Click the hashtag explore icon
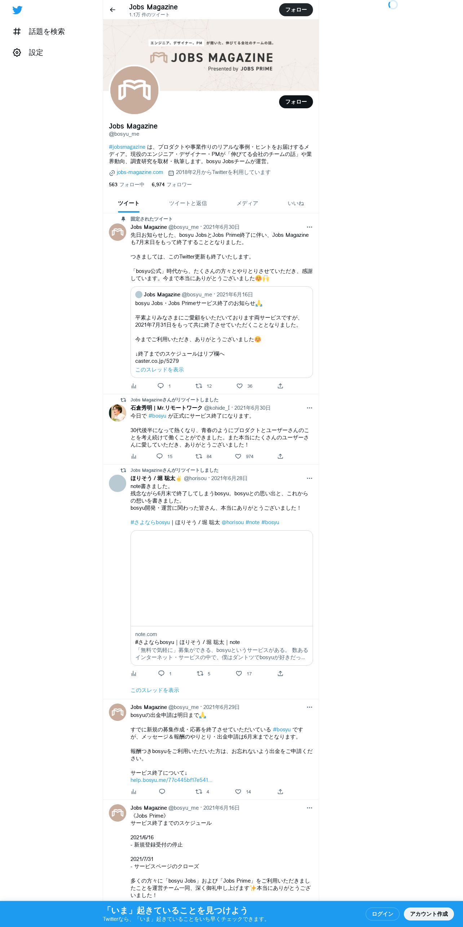Image resolution: width=463 pixels, height=927 pixels. coord(17,32)
